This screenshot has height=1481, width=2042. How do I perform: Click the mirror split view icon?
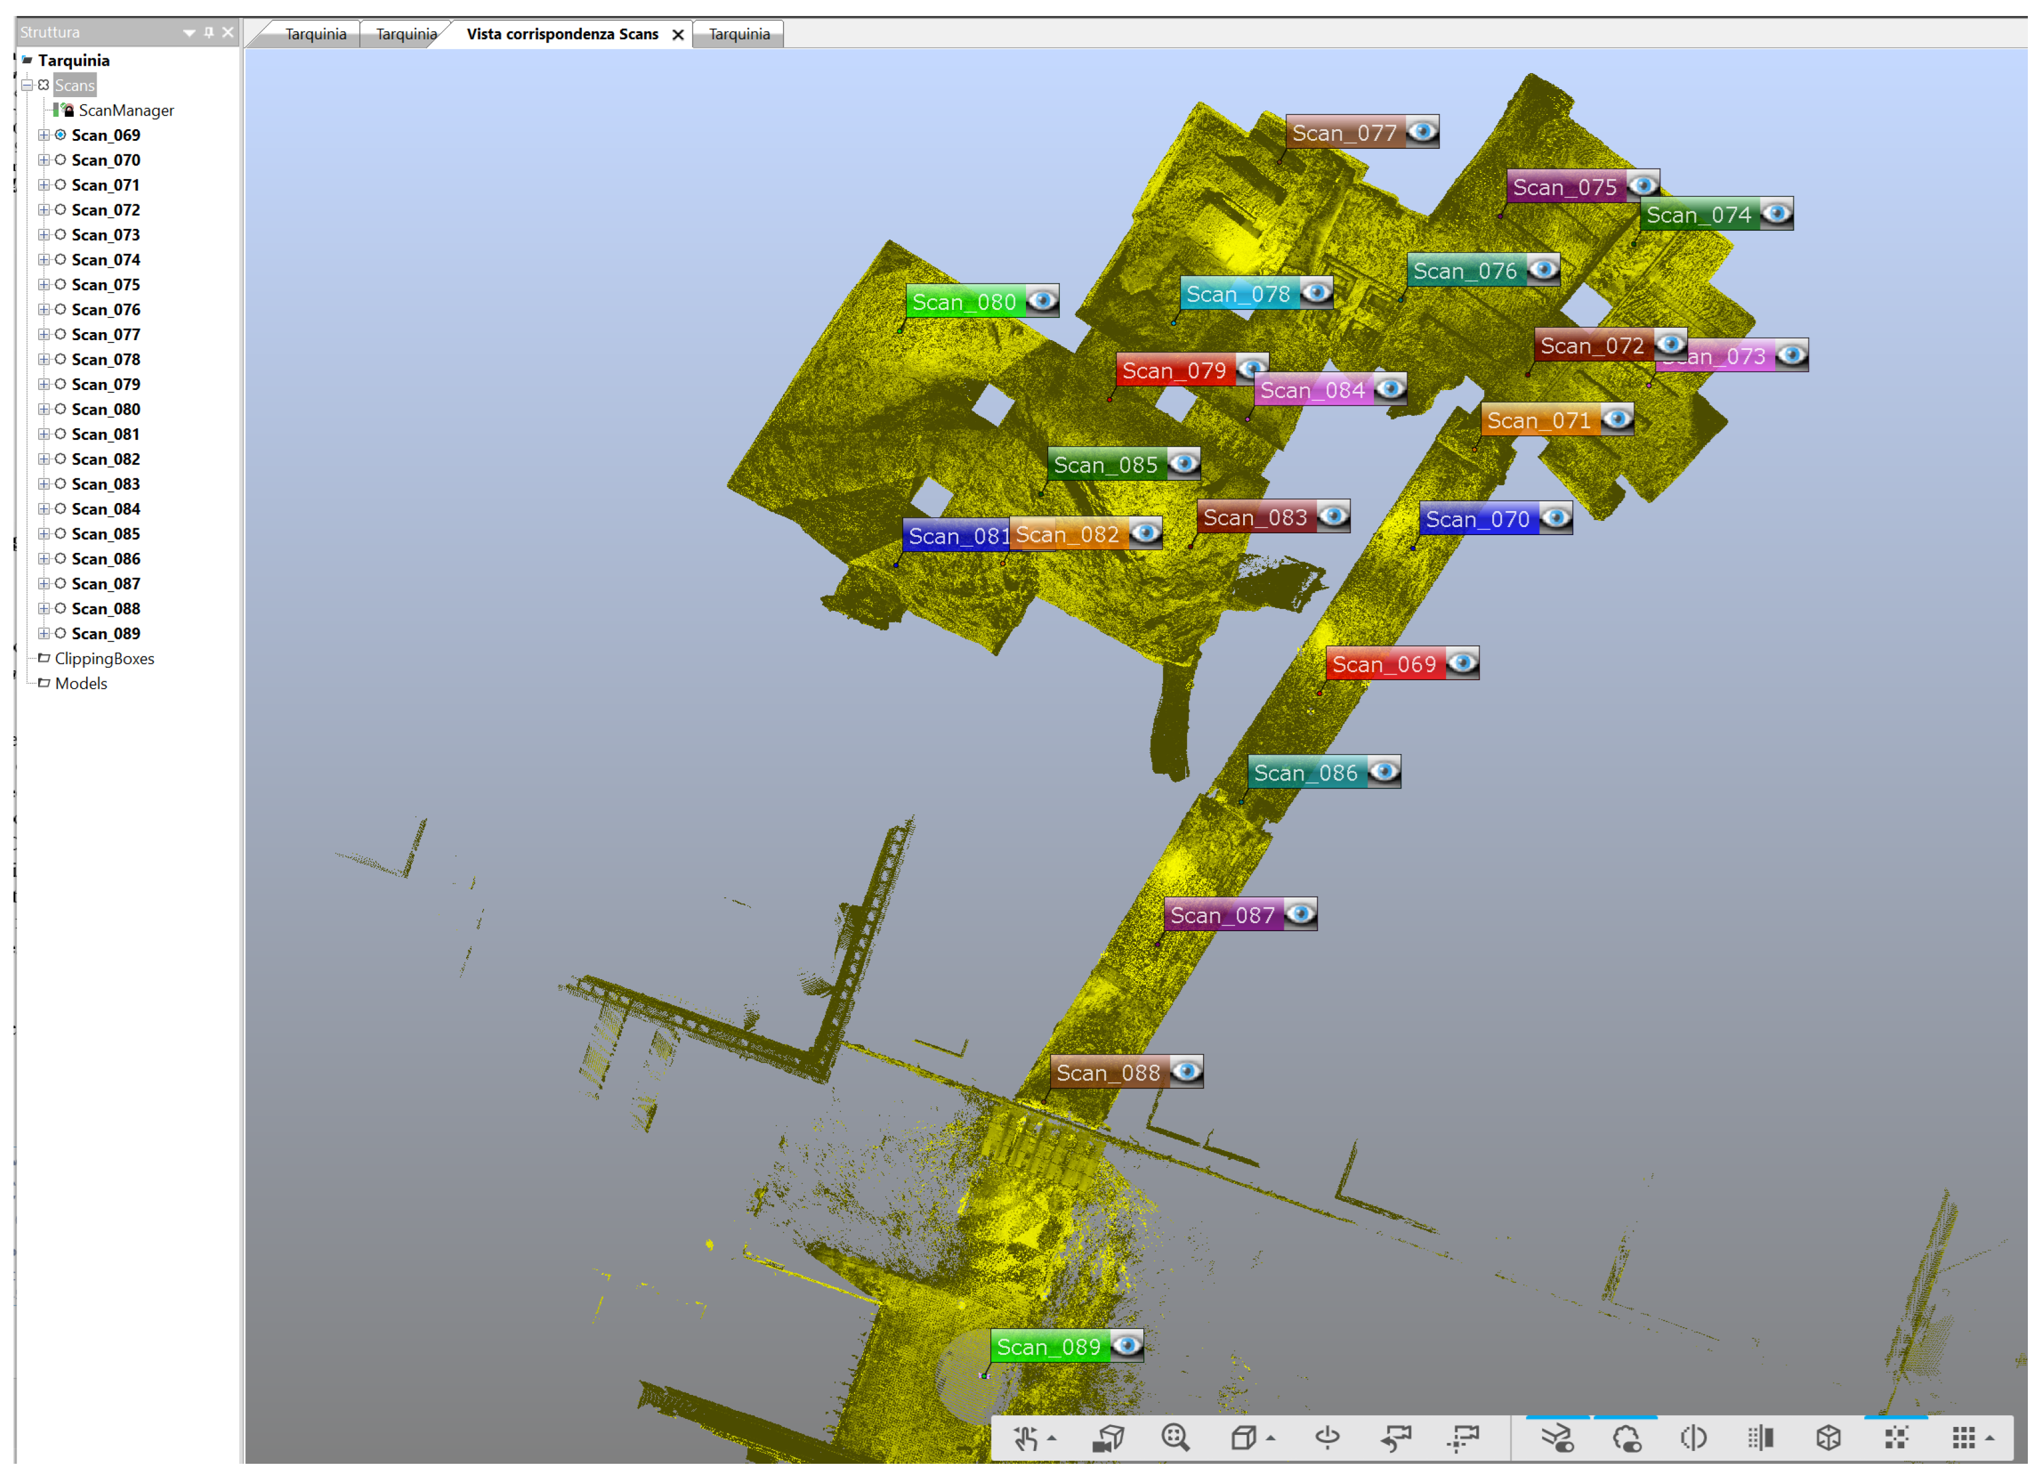point(1693,1438)
